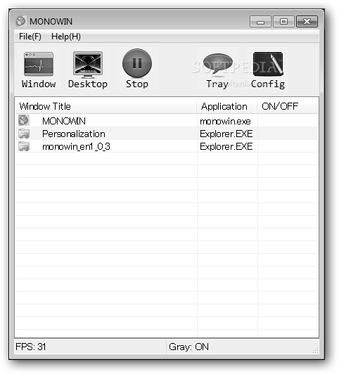Viewport: 339px width, 374px height.
Task: Minimize the MONOWIN window
Action: click(x=260, y=22)
